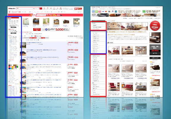Click the round red free-shipping badge
171x119 pixels.
coord(155,26)
